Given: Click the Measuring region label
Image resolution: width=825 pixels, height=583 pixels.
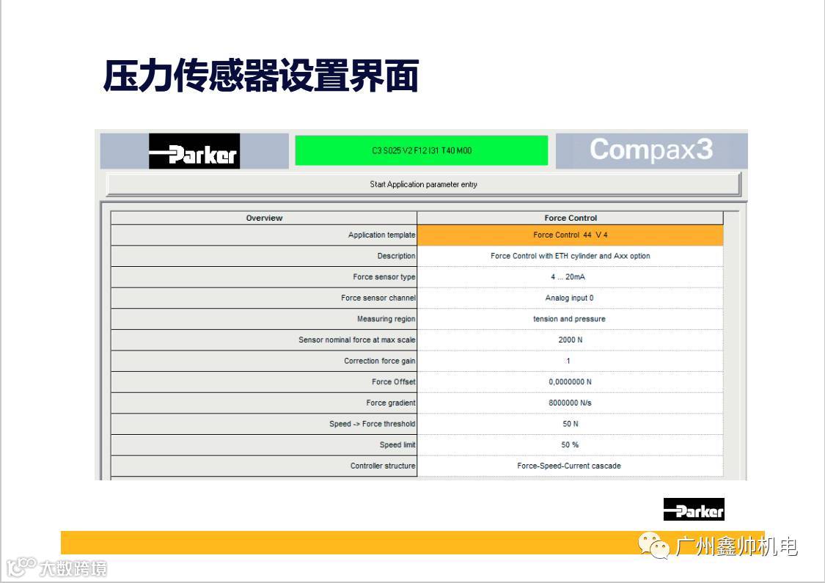Looking at the screenshot, I should (386, 319).
